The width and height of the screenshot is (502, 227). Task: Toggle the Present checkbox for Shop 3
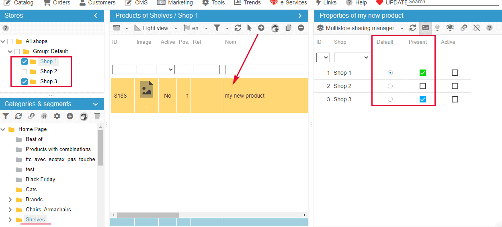pyautogui.click(x=423, y=99)
